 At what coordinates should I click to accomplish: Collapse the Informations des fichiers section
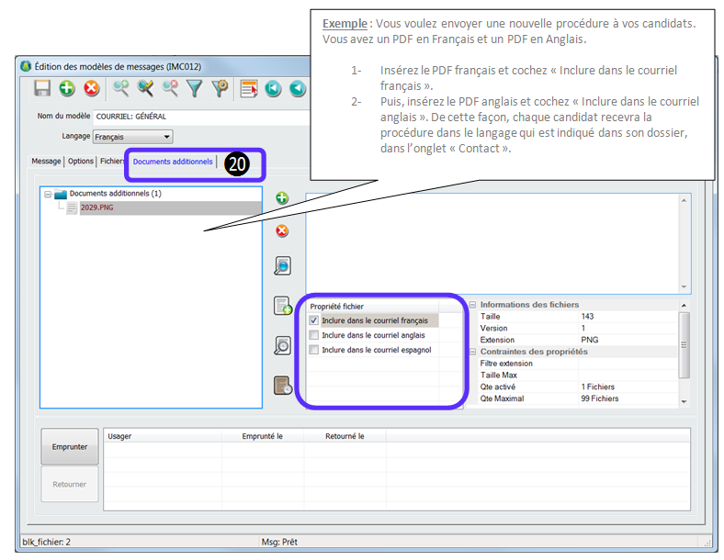(x=472, y=305)
